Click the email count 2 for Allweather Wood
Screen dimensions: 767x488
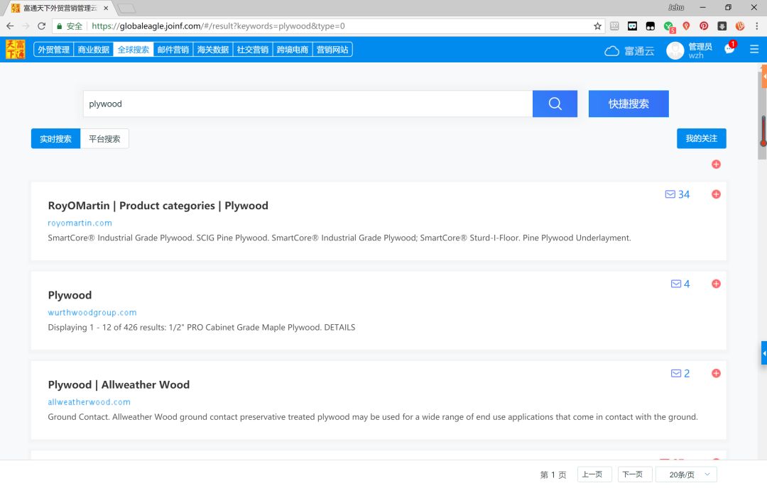(x=680, y=373)
